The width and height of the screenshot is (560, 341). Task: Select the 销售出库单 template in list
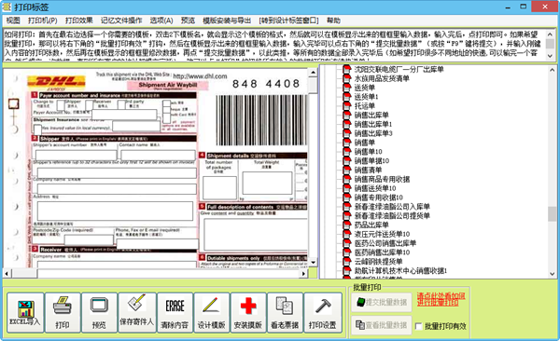371,115
